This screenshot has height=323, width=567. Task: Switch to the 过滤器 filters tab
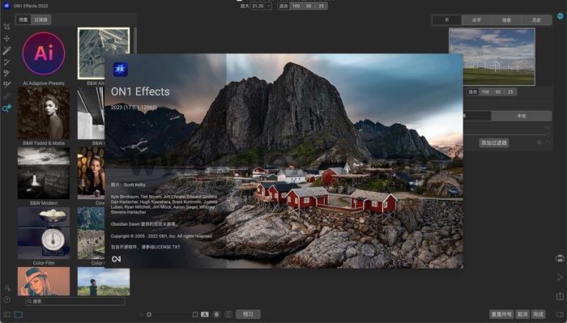point(40,19)
